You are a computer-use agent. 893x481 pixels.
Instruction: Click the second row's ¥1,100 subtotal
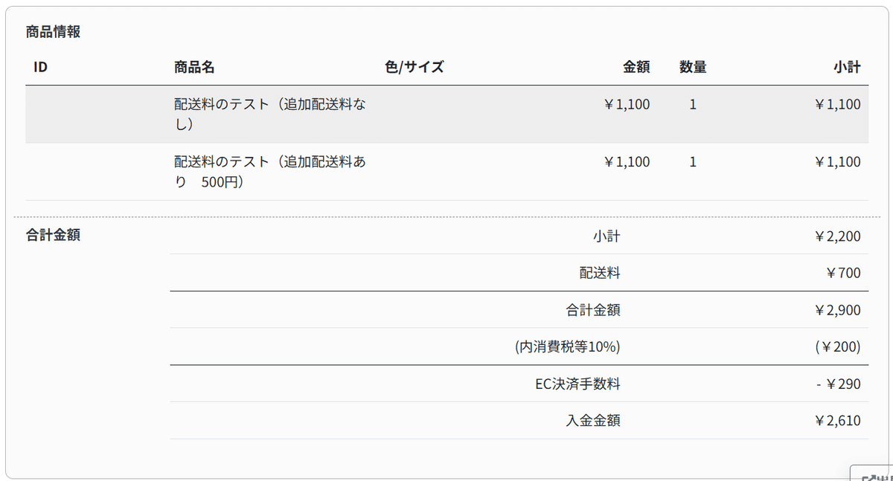point(837,162)
